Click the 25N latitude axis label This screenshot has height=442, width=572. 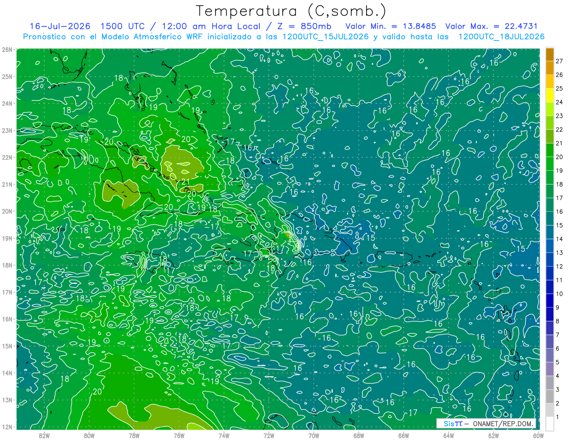point(7,76)
